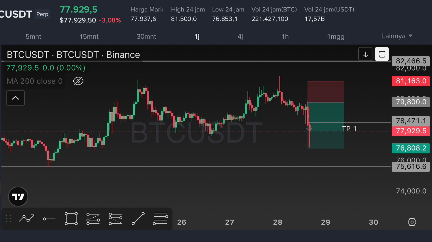
Task: Switch to the 5mnt timeframe
Action: pos(33,36)
